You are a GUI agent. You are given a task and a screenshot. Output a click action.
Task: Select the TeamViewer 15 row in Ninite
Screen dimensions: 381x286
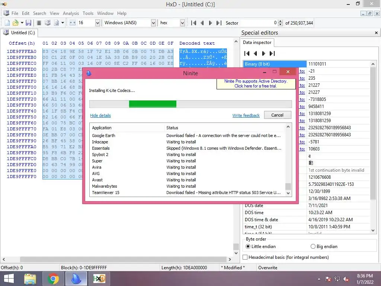tap(188, 193)
